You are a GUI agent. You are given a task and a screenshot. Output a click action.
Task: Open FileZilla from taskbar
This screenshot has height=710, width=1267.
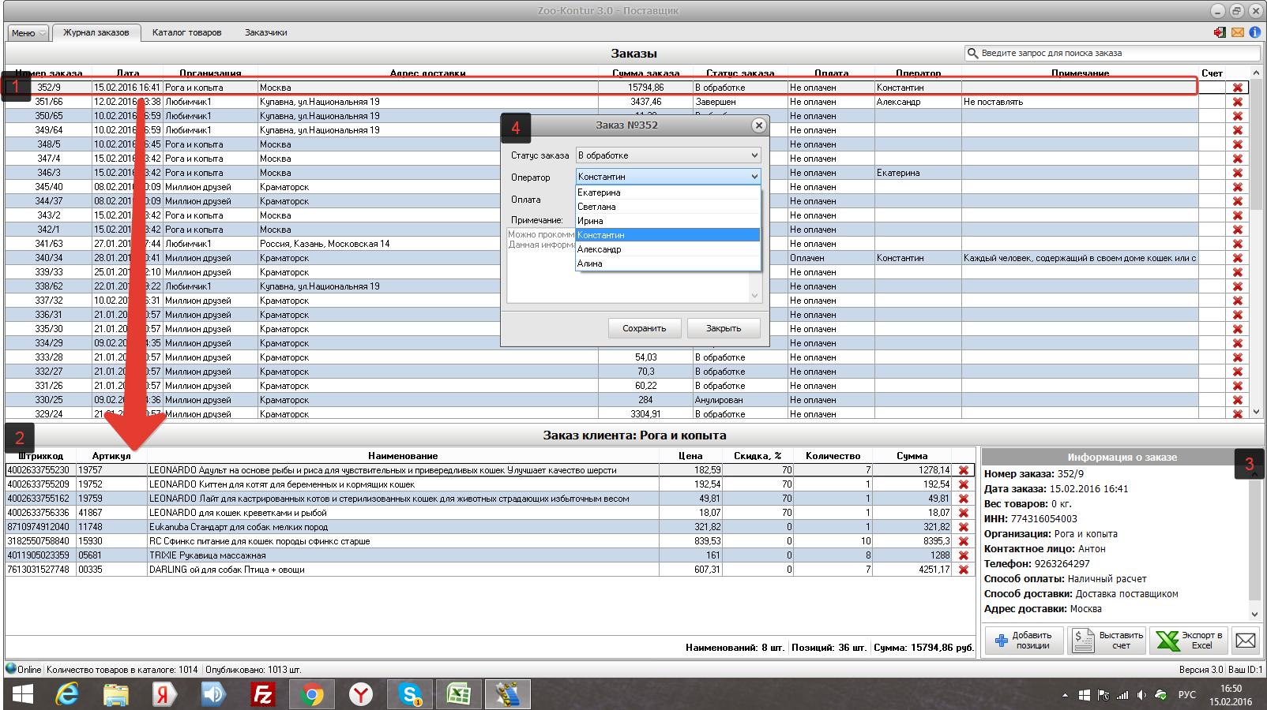tap(262, 694)
